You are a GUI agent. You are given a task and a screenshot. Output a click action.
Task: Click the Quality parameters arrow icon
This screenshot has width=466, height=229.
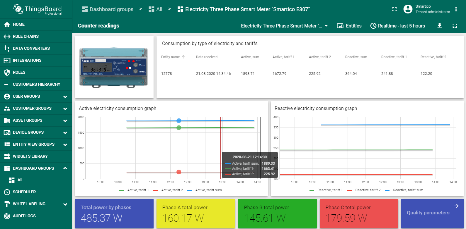tap(456, 206)
